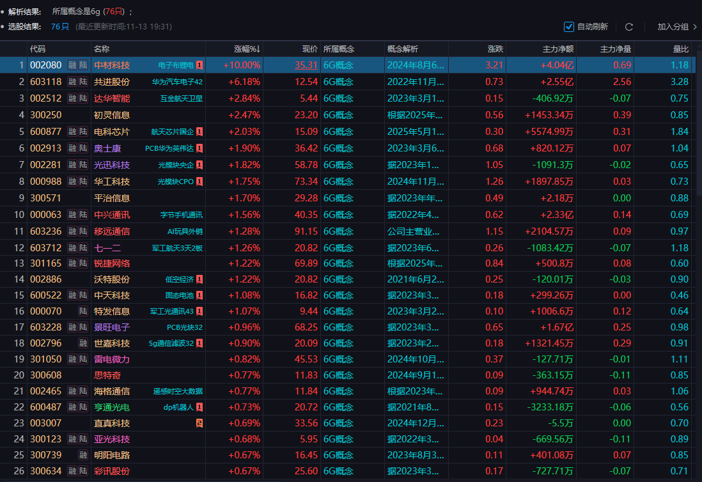Click tag 遥感时空大数据 on 海格通信
Screen dimensions: 702x482
coord(178,391)
